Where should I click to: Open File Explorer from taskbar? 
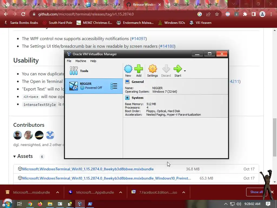[50, 204]
